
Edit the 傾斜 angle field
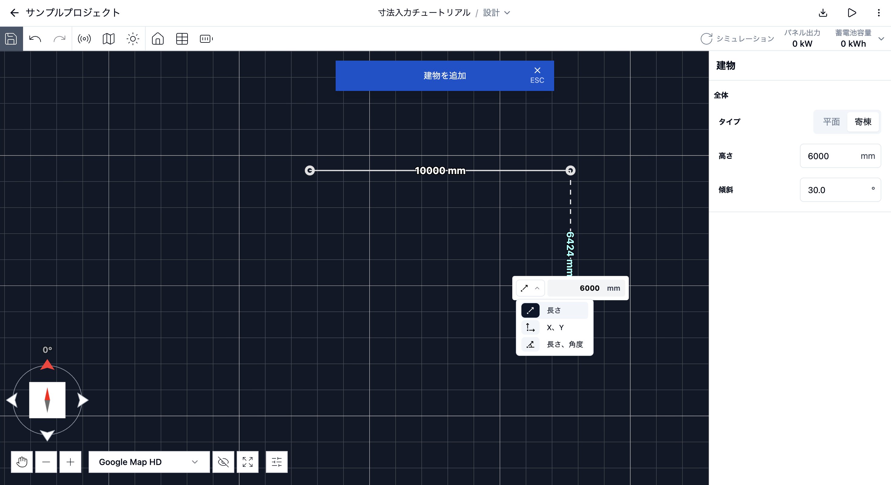pos(840,190)
